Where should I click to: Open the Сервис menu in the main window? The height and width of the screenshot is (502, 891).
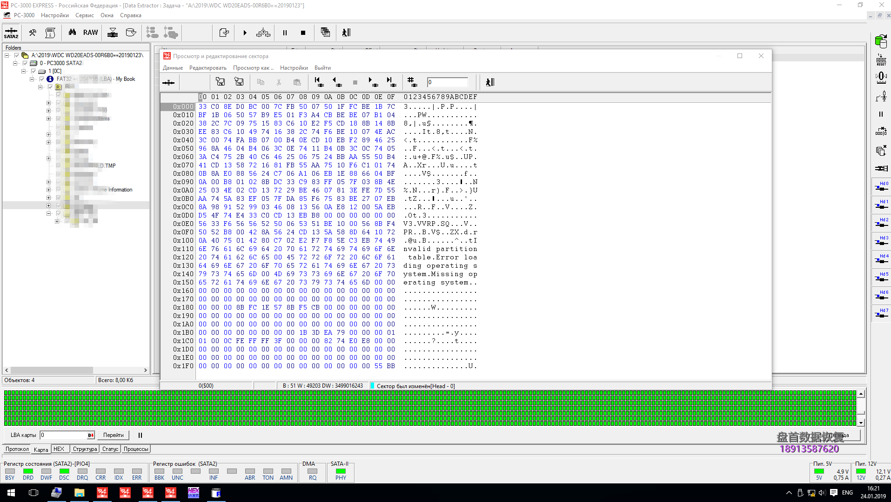[x=85, y=15]
